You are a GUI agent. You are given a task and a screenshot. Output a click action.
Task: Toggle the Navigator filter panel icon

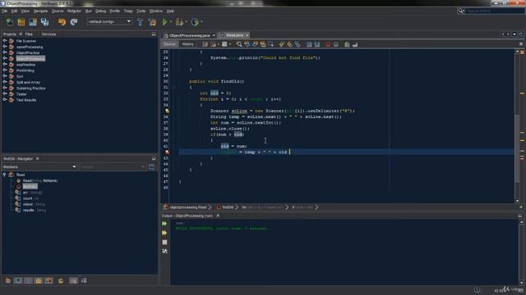[151, 167]
